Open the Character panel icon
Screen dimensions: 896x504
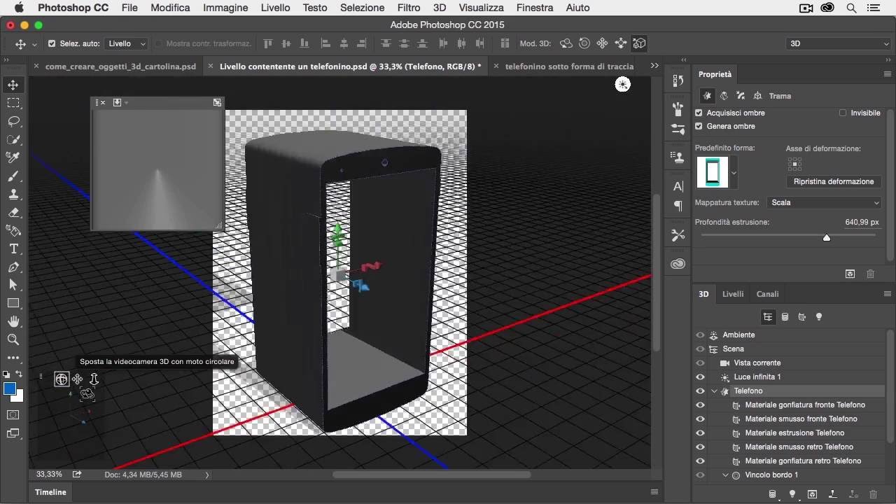678,186
